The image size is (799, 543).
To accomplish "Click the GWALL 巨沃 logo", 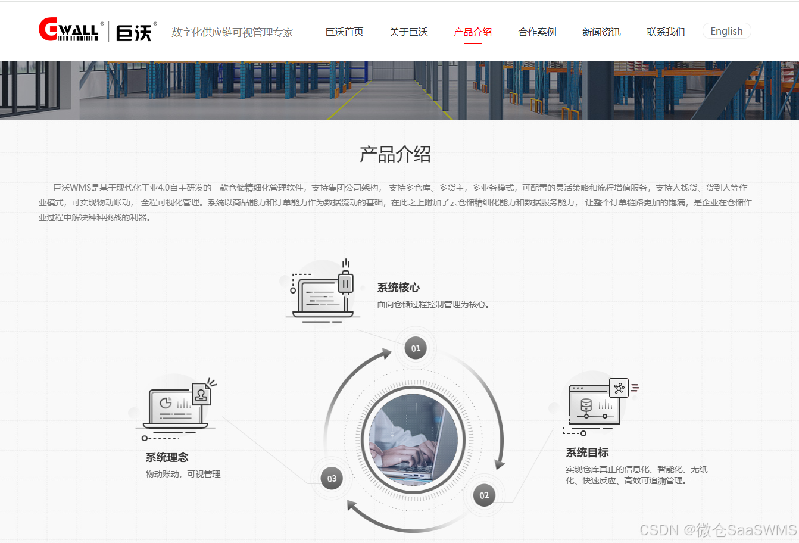I will pos(98,30).
